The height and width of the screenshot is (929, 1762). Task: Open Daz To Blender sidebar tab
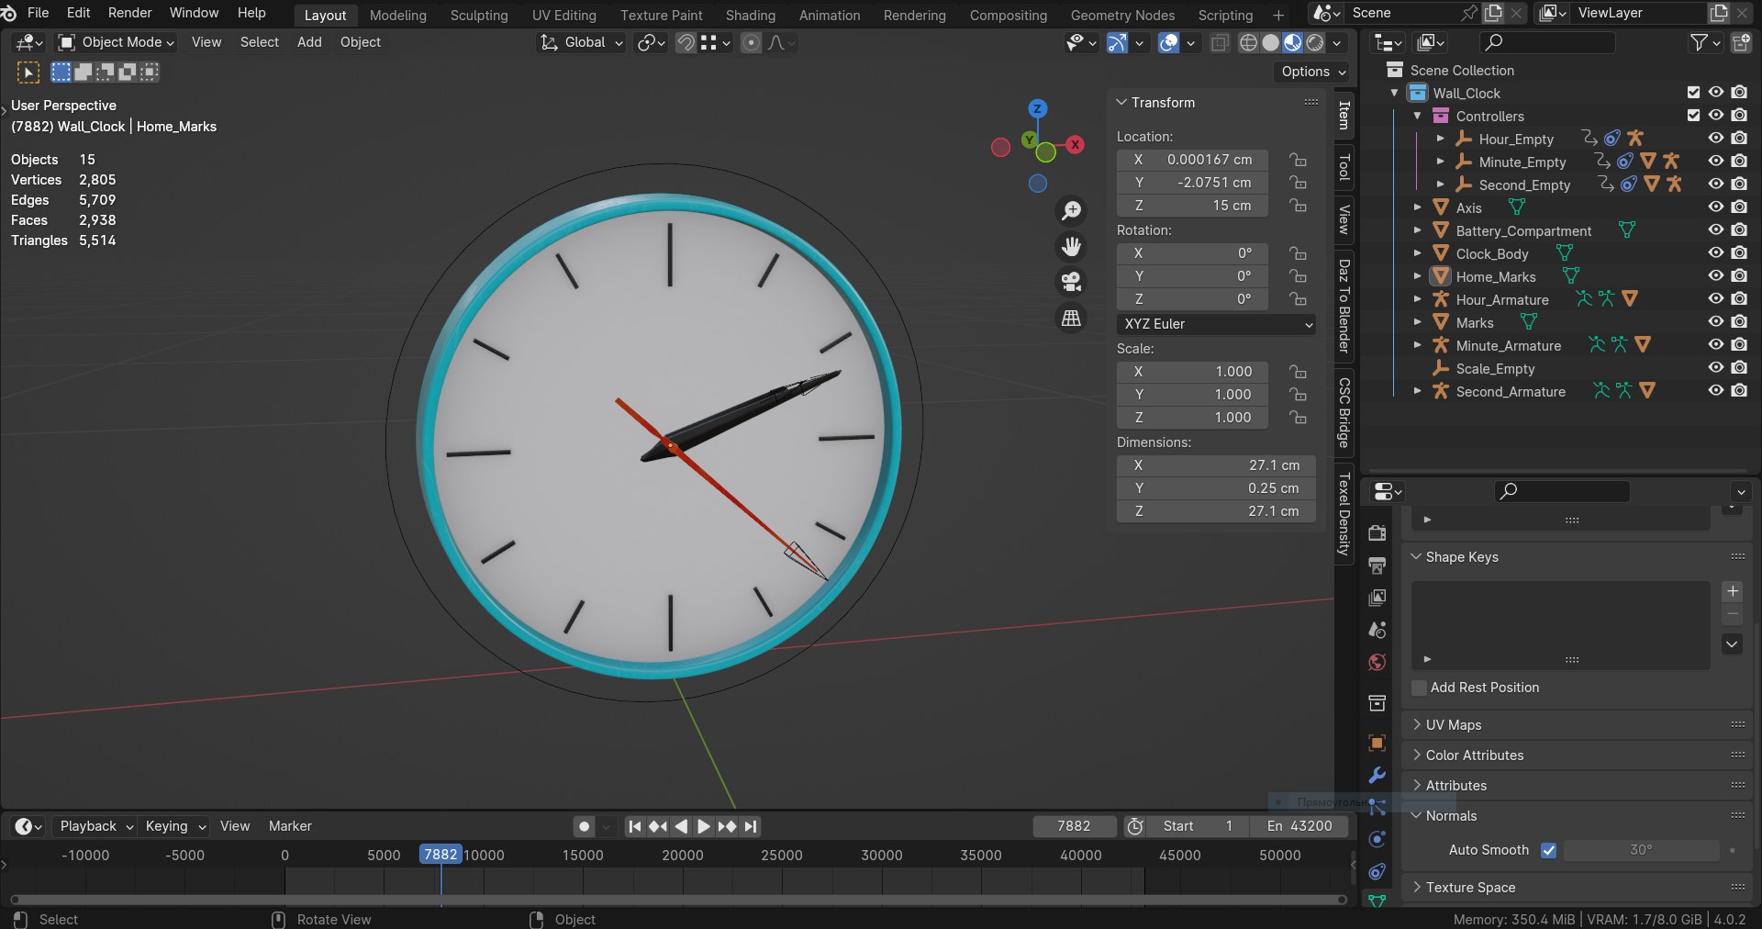1344,306
